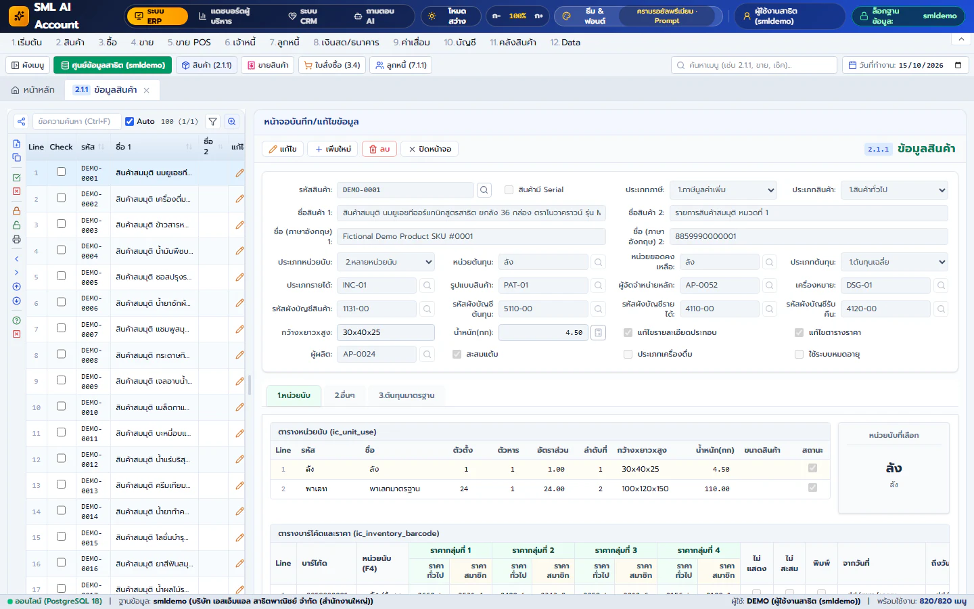Click the share icon beside the search box

[x=21, y=122]
